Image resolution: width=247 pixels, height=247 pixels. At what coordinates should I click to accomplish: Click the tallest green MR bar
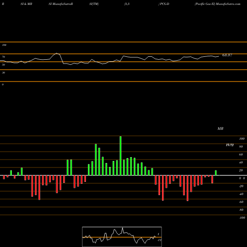121,156
